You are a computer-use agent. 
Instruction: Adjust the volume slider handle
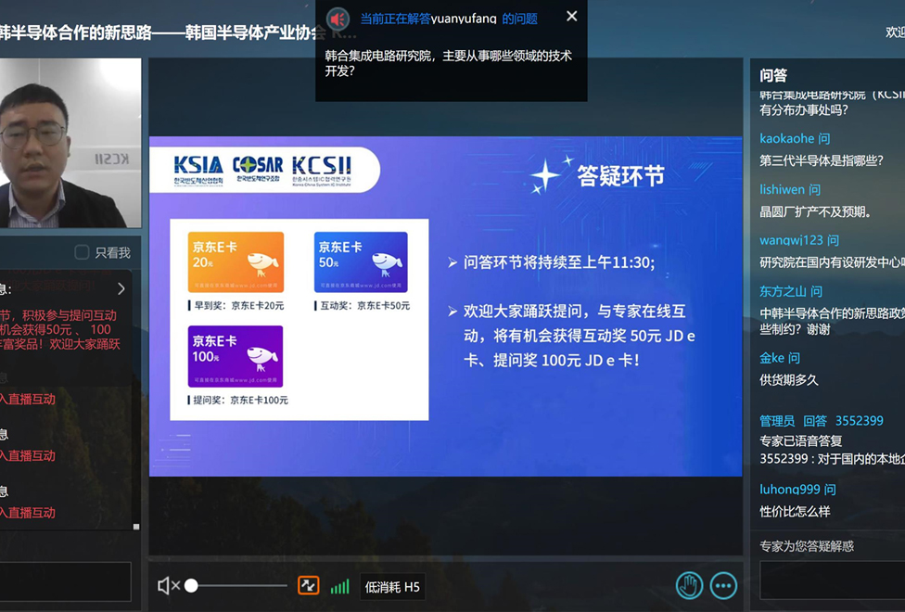click(191, 586)
